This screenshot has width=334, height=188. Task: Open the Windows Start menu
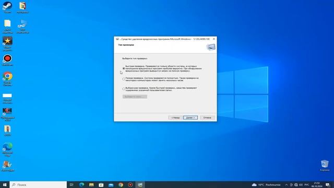(x=5, y=184)
